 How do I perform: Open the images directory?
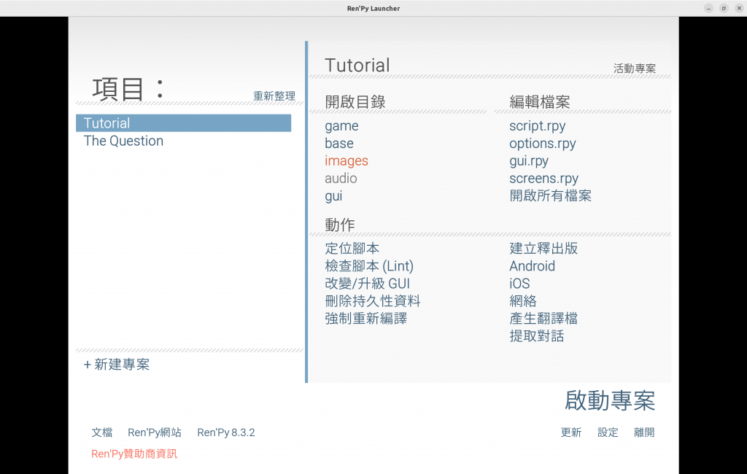[347, 161]
